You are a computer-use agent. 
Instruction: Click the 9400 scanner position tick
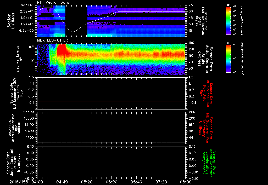click(x=29, y=131)
